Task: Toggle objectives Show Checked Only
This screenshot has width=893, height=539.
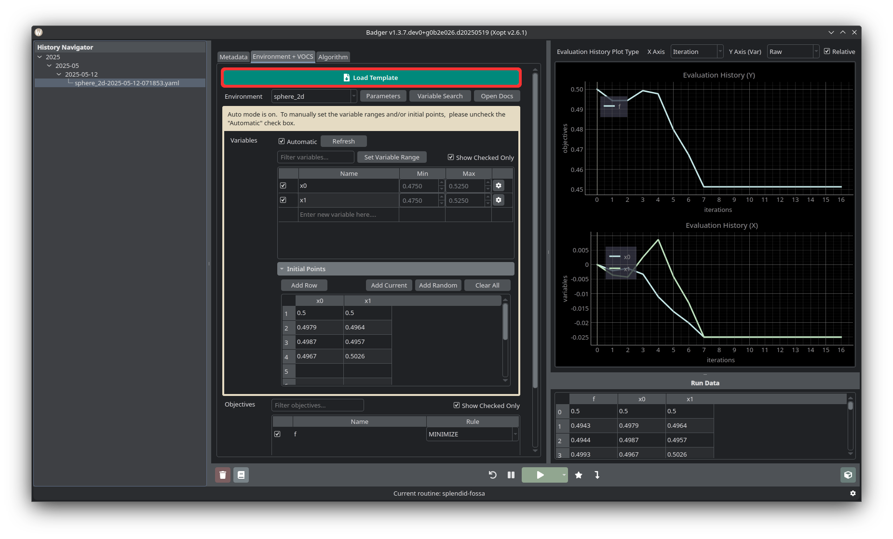Action: (x=457, y=405)
